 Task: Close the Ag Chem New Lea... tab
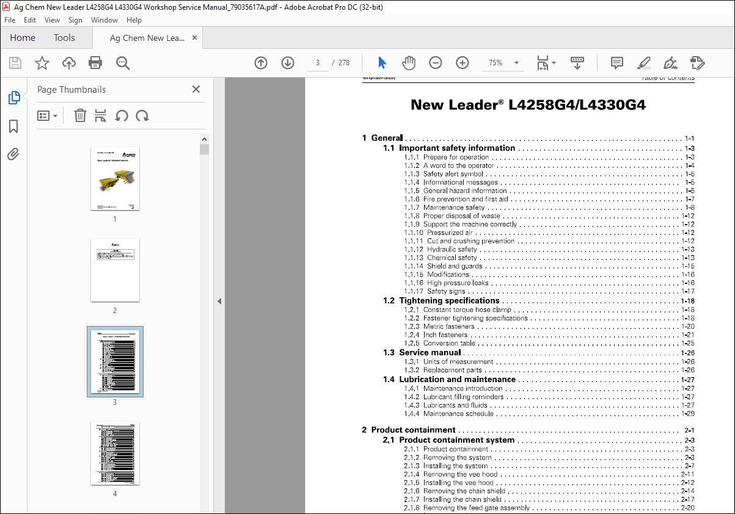[195, 38]
